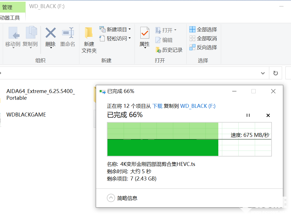Expand the 轻松访问 dropdown arrow

click(129, 38)
